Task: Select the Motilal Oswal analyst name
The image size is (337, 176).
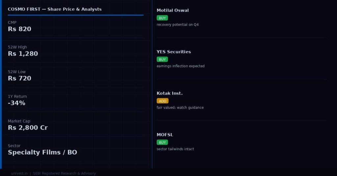Action: click(173, 10)
